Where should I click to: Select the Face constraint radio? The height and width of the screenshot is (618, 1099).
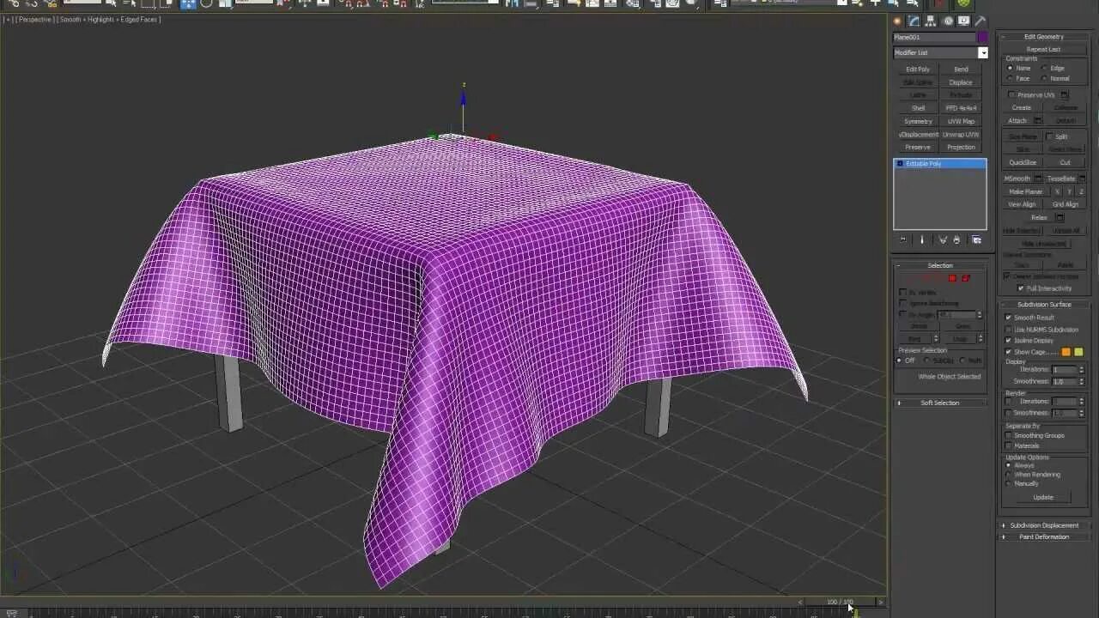[x=1010, y=78]
